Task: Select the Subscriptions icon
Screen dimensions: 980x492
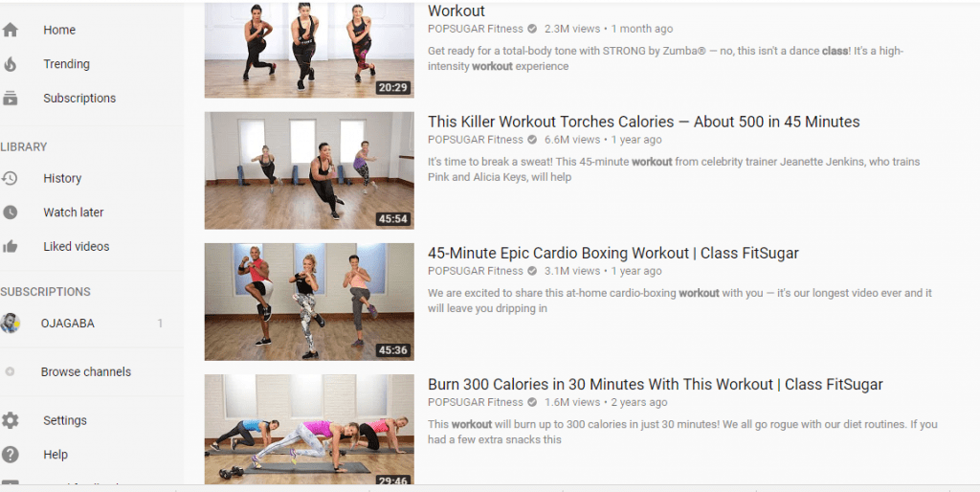Action: point(10,99)
